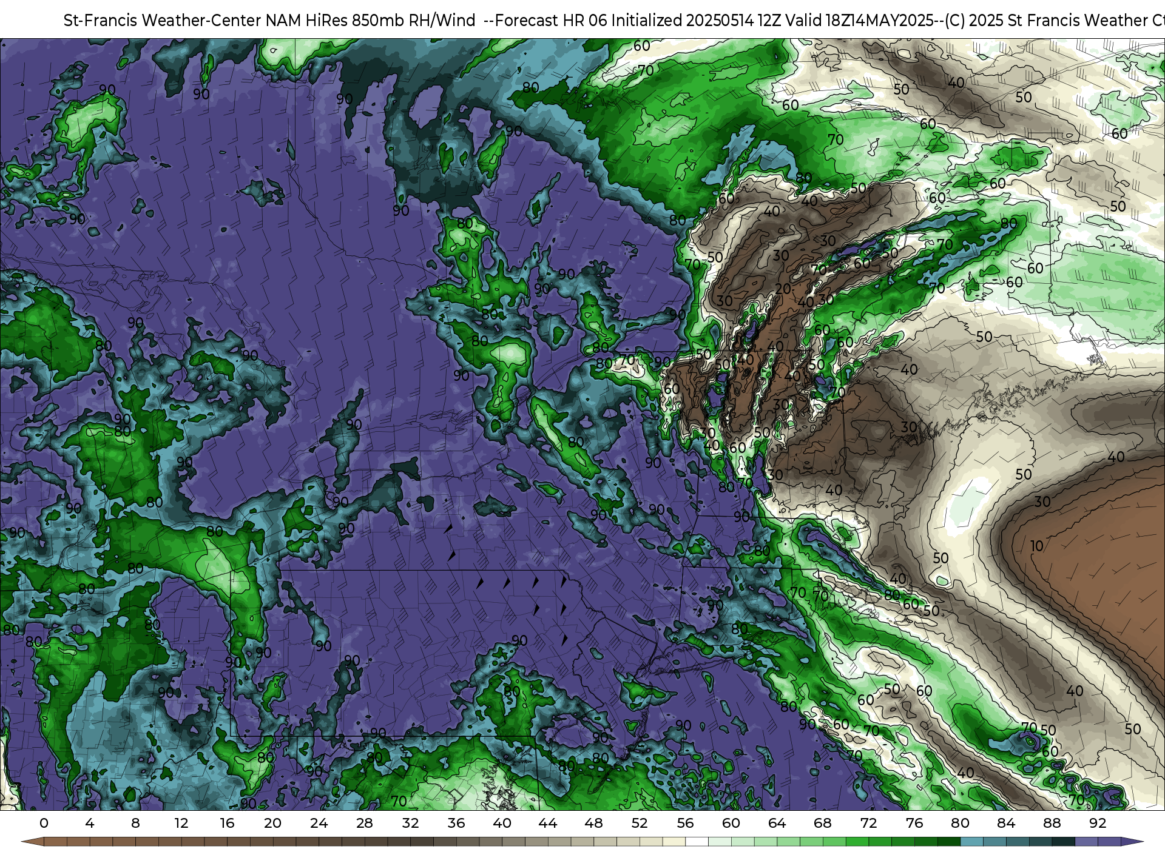Click the colorbar label '44'
This screenshot has width=1165, height=849.
click(x=548, y=823)
